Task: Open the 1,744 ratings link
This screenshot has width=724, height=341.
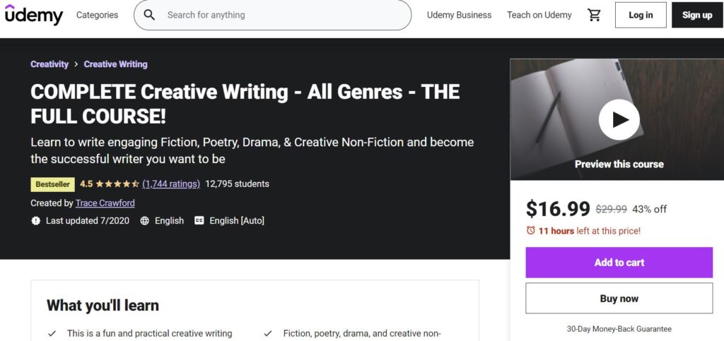Action: tap(171, 184)
